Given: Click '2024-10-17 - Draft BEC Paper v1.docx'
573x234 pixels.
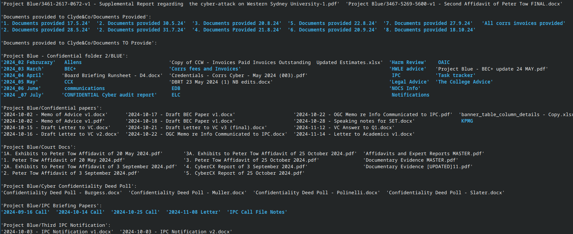Looking at the screenshot, I should point(180,114).
